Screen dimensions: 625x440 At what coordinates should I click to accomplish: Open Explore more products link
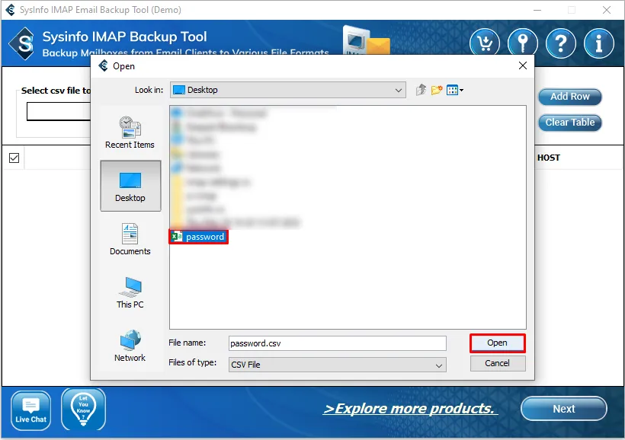click(x=411, y=409)
